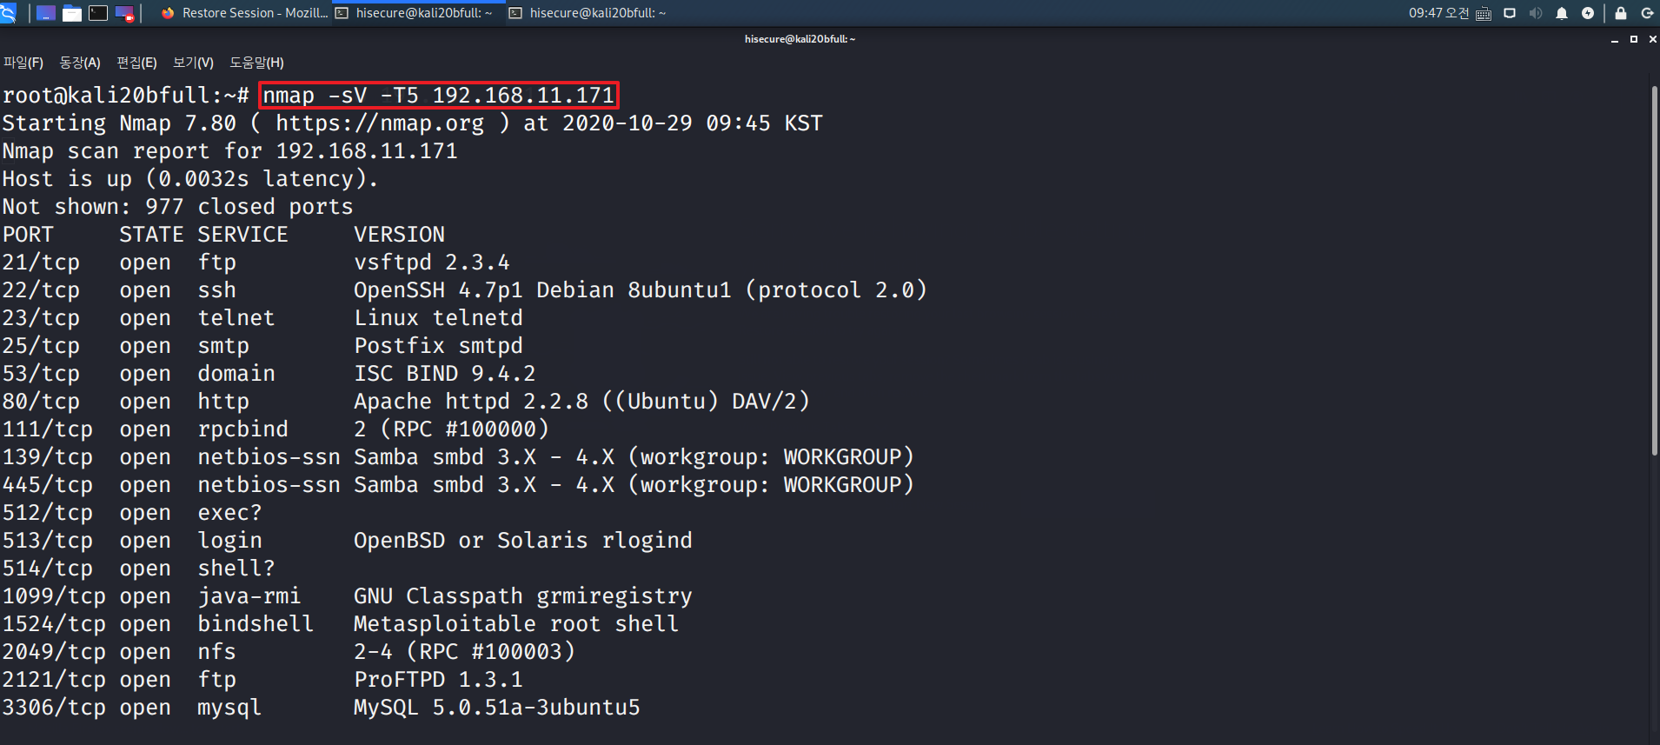Screen dimensions: 1660x745
Task: Click the 'shell?' service text
Action: pyautogui.click(x=236, y=569)
